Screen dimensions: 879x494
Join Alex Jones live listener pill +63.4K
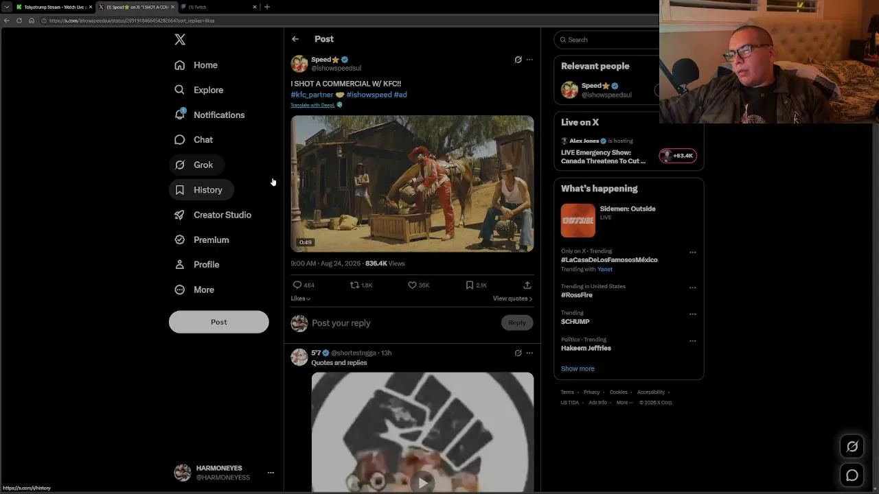(x=678, y=156)
